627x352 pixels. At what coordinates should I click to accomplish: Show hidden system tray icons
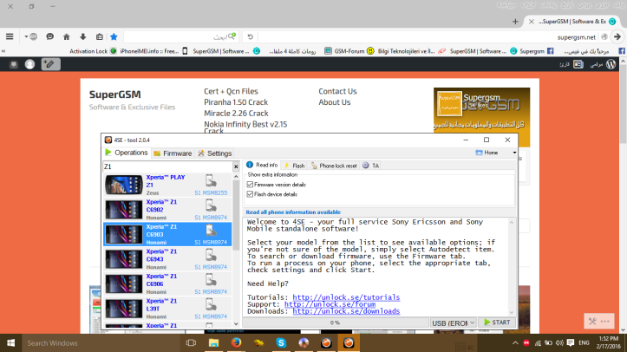click(x=515, y=342)
